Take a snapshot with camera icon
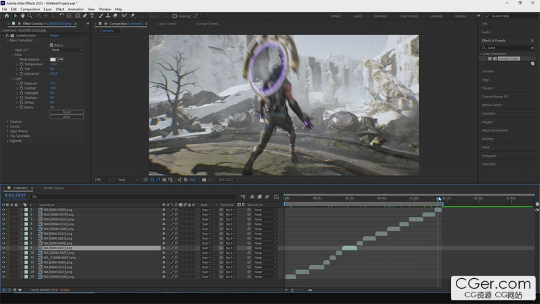The height and width of the screenshot is (304, 540). coord(204,179)
